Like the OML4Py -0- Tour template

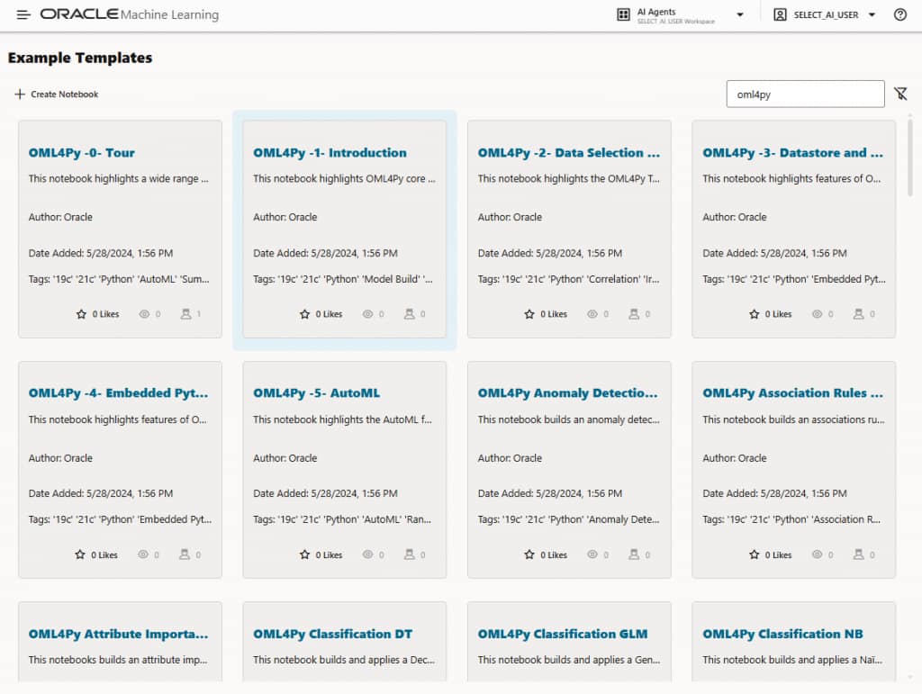tap(81, 314)
